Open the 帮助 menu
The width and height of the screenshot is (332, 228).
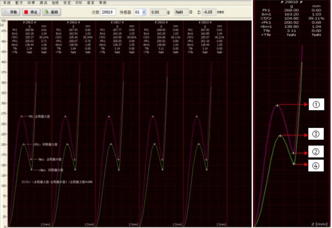(103, 3)
